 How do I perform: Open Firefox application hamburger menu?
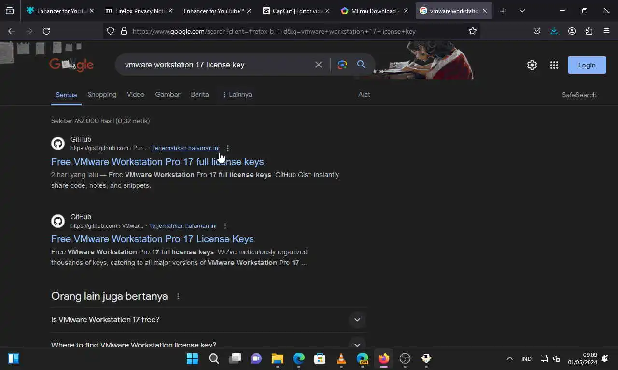coord(606,31)
